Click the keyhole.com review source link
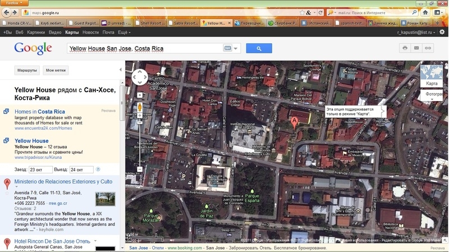The height and width of the screenshot is (252, 449). pyautogui.click(x=51, y=230)
